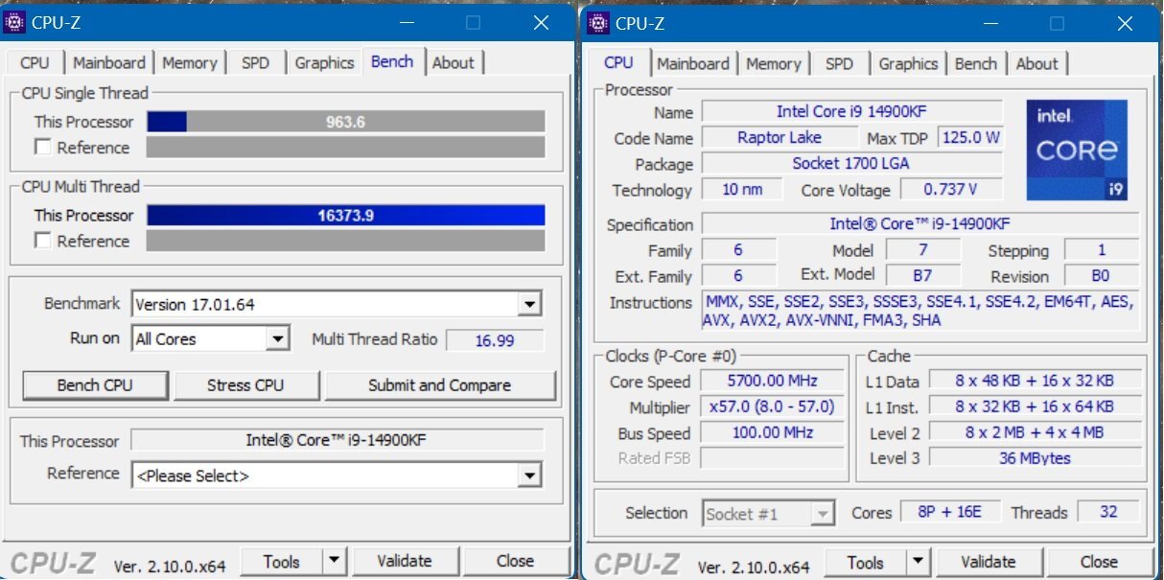Click the empty Rated FSB field
This screenshot has width=1164, height=580.
771,458
